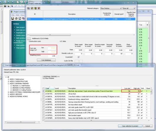Click the high cost rate input field
This screenshot has width=156, height=131.
click(x=52, y=52)
